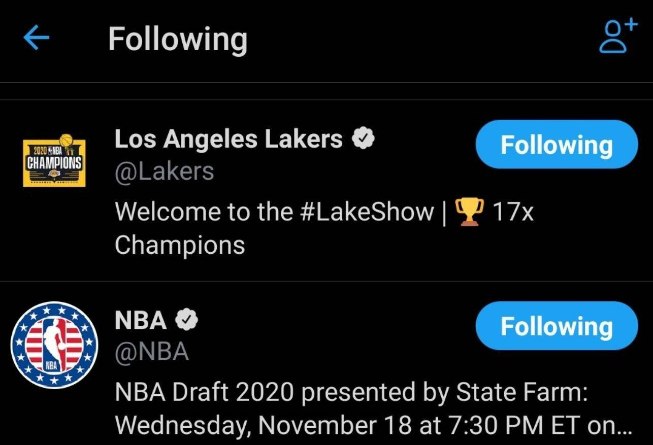The height and width of the screenshot is (445, 653).
Task: Open the NBA logo avatar
Action: pos(54,345)
